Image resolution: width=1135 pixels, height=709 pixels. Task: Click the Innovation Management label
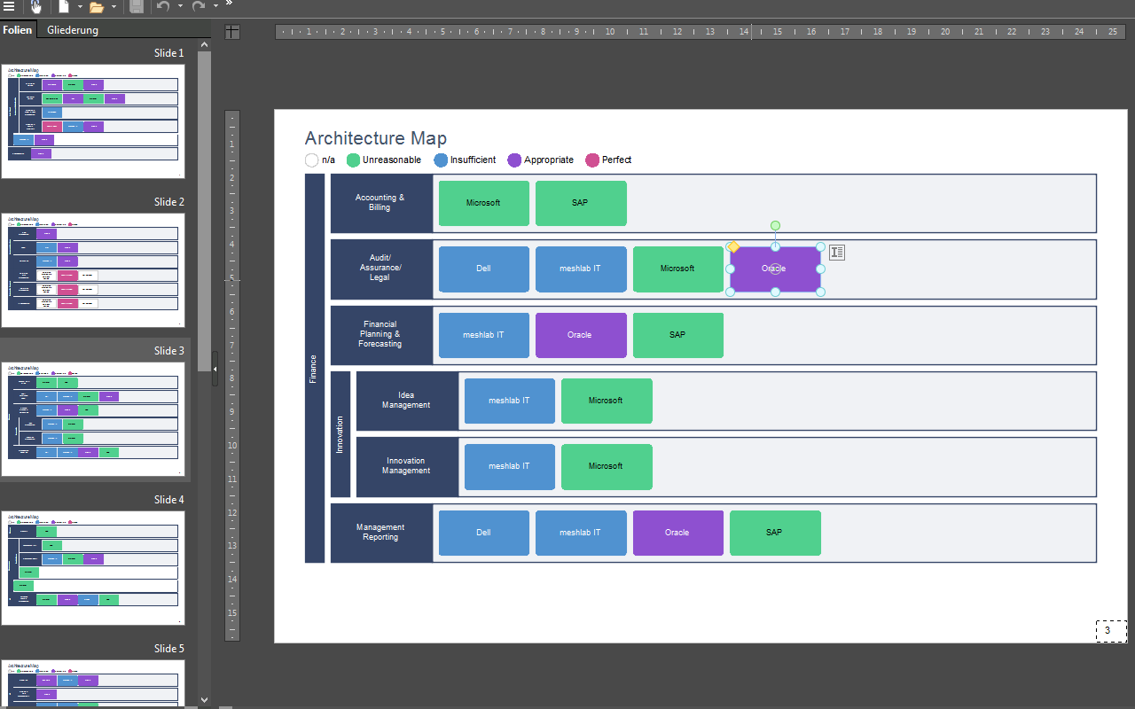pyautogui.click(x=407, y=467)
